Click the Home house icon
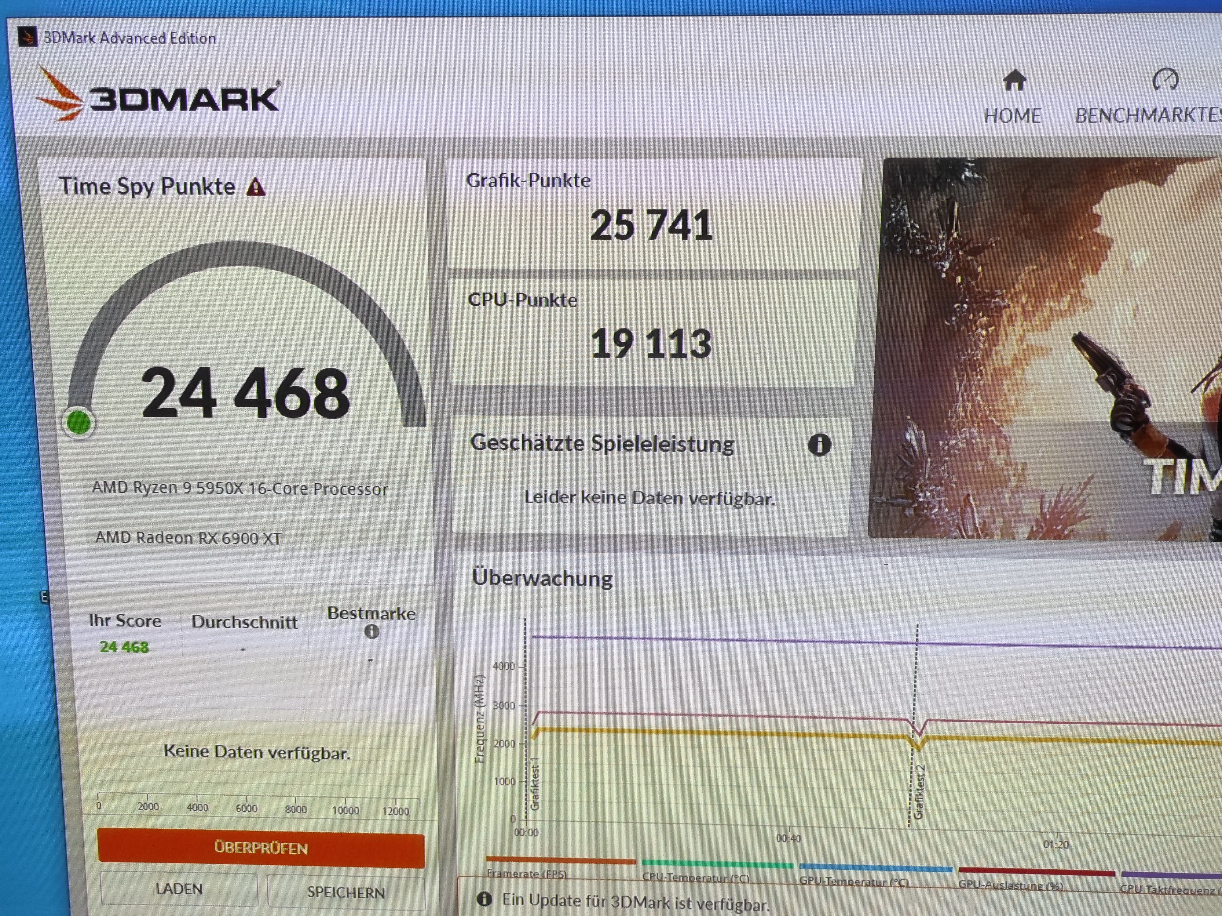The image size is (1222, 916). pos(1014,81)
